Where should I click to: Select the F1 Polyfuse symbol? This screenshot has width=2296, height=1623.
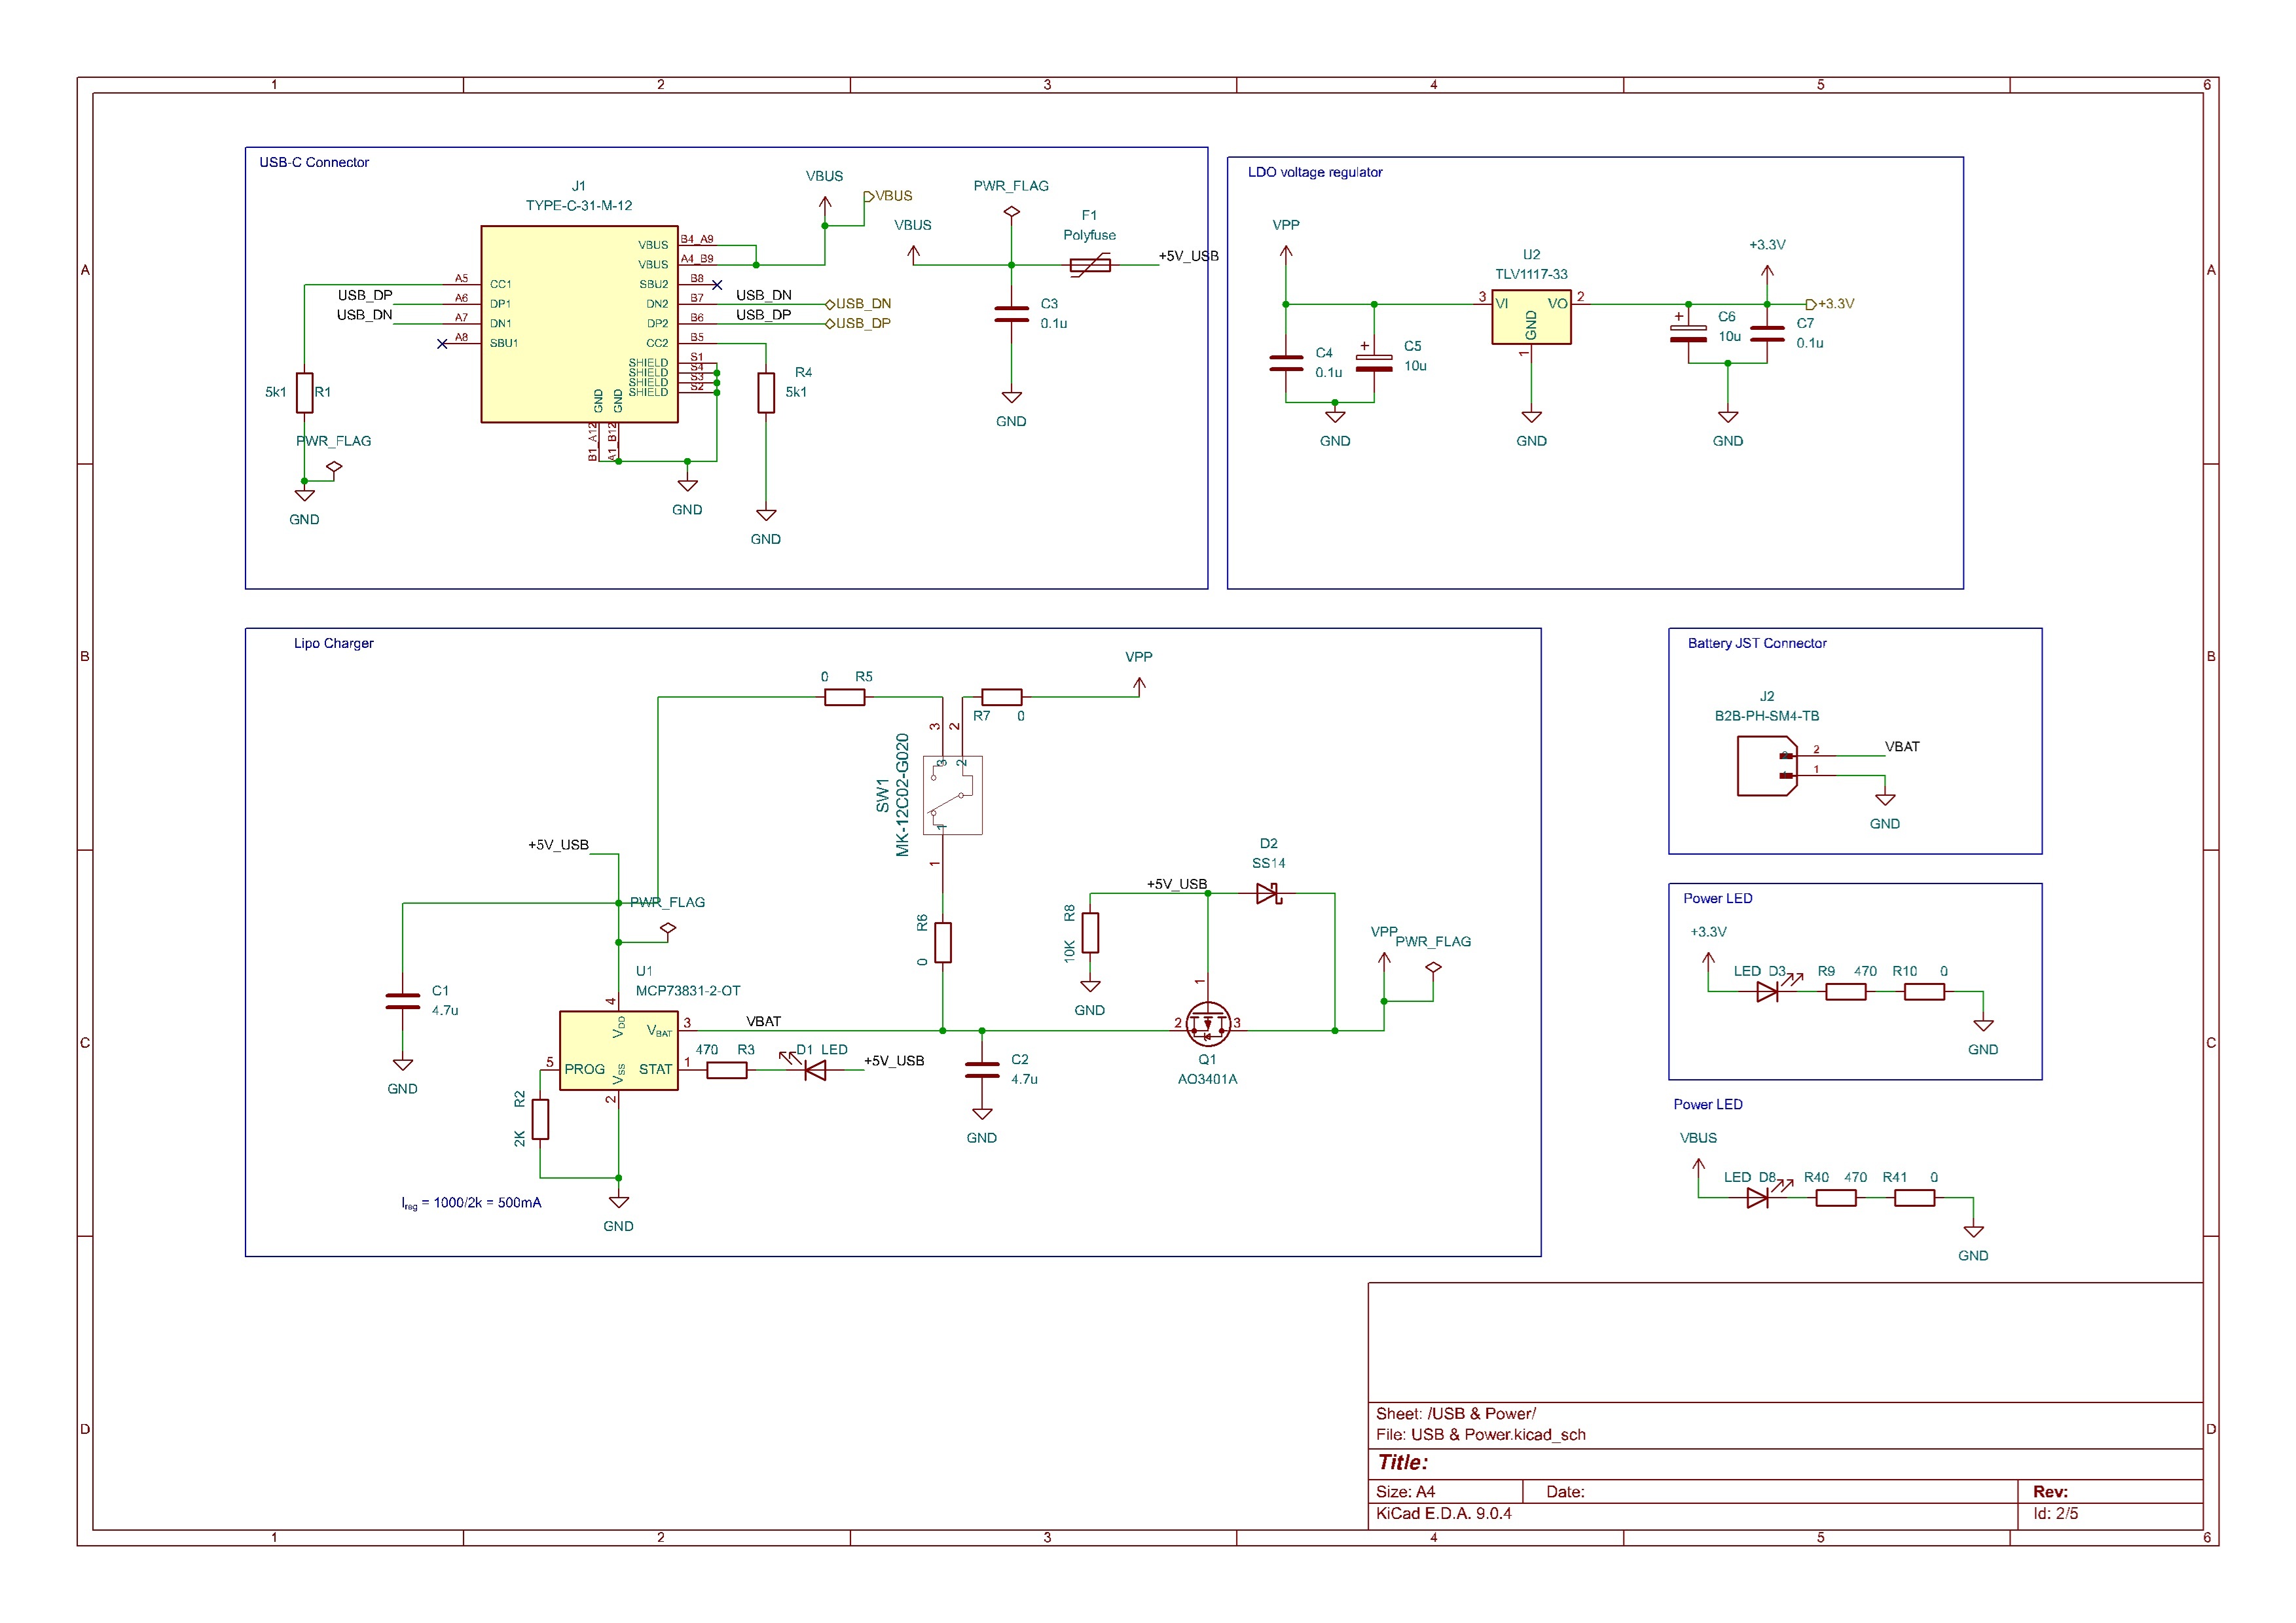pos(1090,265)
